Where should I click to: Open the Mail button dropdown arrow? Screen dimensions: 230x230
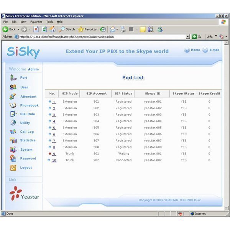point(117,30)
